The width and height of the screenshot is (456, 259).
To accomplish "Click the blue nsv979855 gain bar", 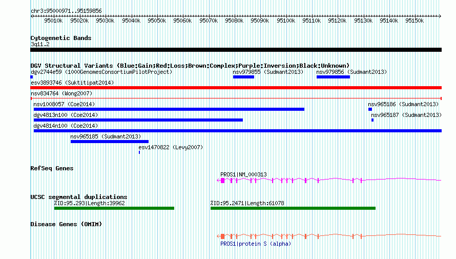I will (243, 77).
